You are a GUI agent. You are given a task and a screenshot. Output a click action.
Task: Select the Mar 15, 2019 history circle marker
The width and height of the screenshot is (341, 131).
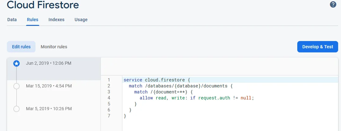pyautogui.click(x=16, y=86)
